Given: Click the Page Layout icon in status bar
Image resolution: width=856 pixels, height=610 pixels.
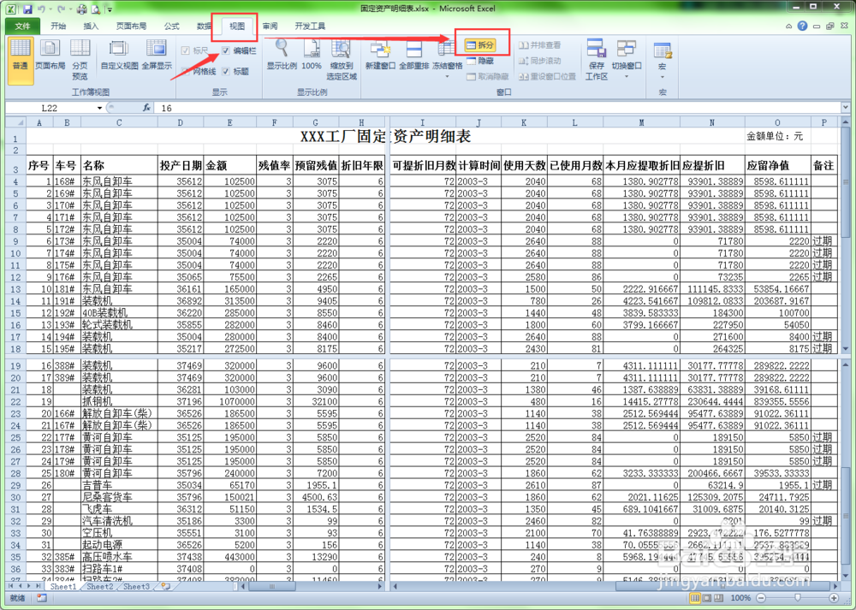Looking at the screenshot, I should click(x=706, y=599).
